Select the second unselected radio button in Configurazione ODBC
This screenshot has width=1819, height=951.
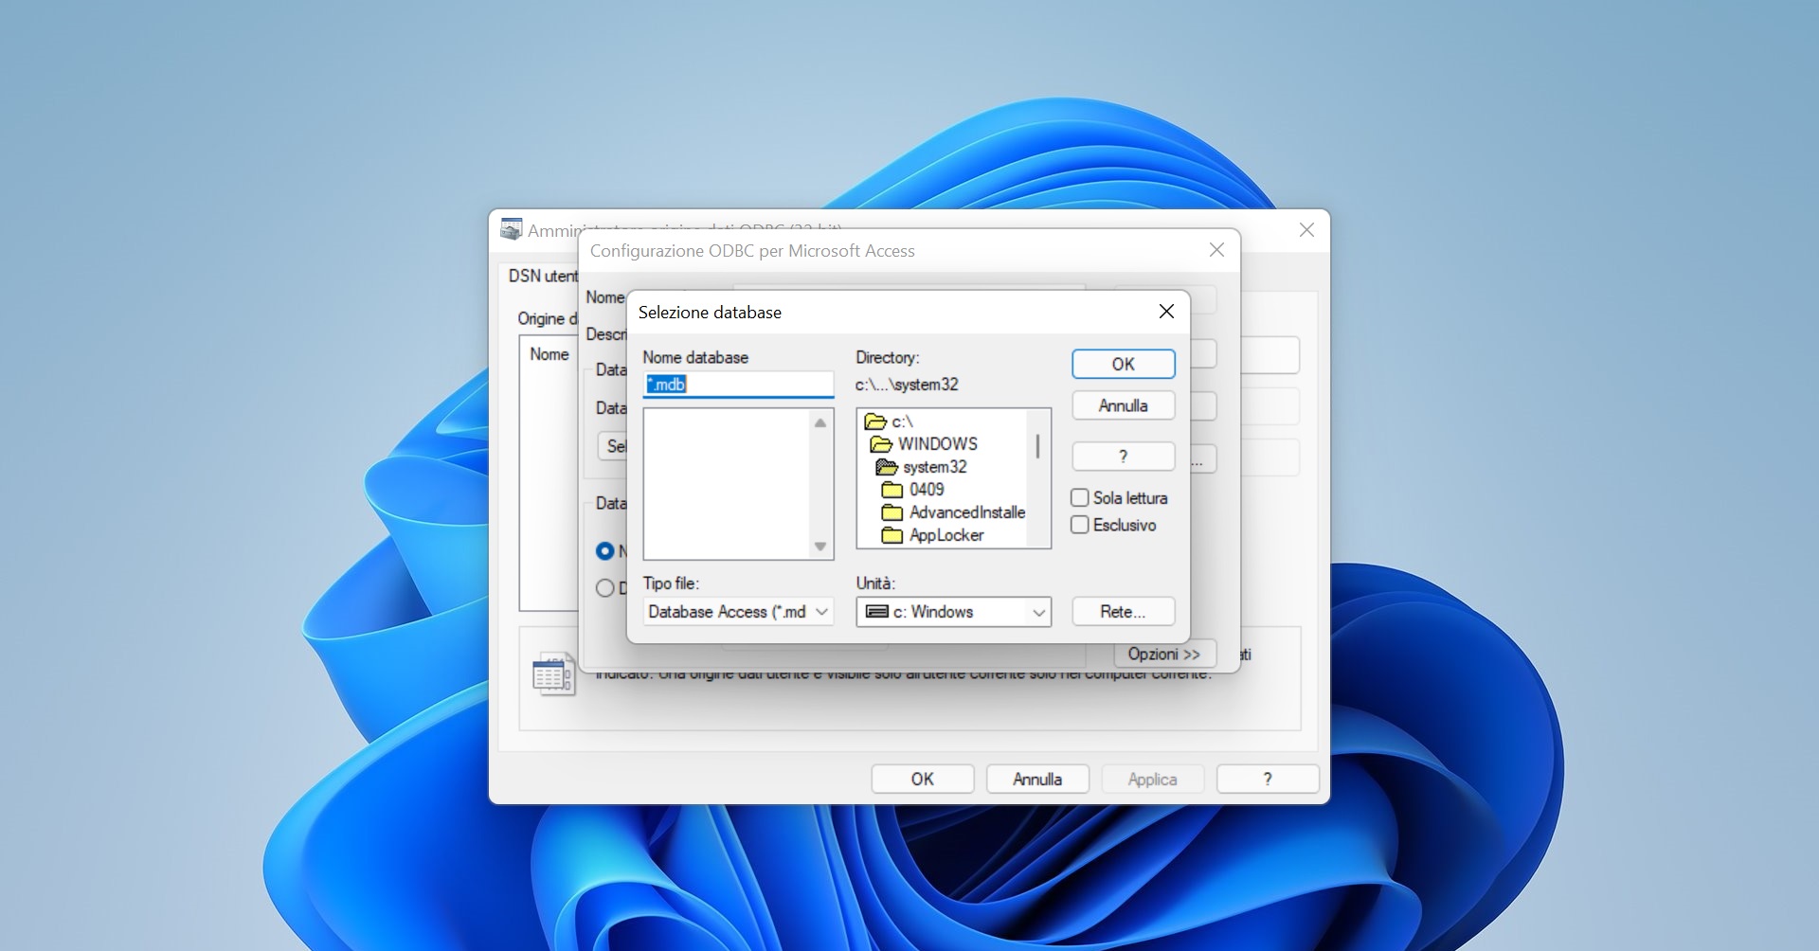(x=604, y=588)
